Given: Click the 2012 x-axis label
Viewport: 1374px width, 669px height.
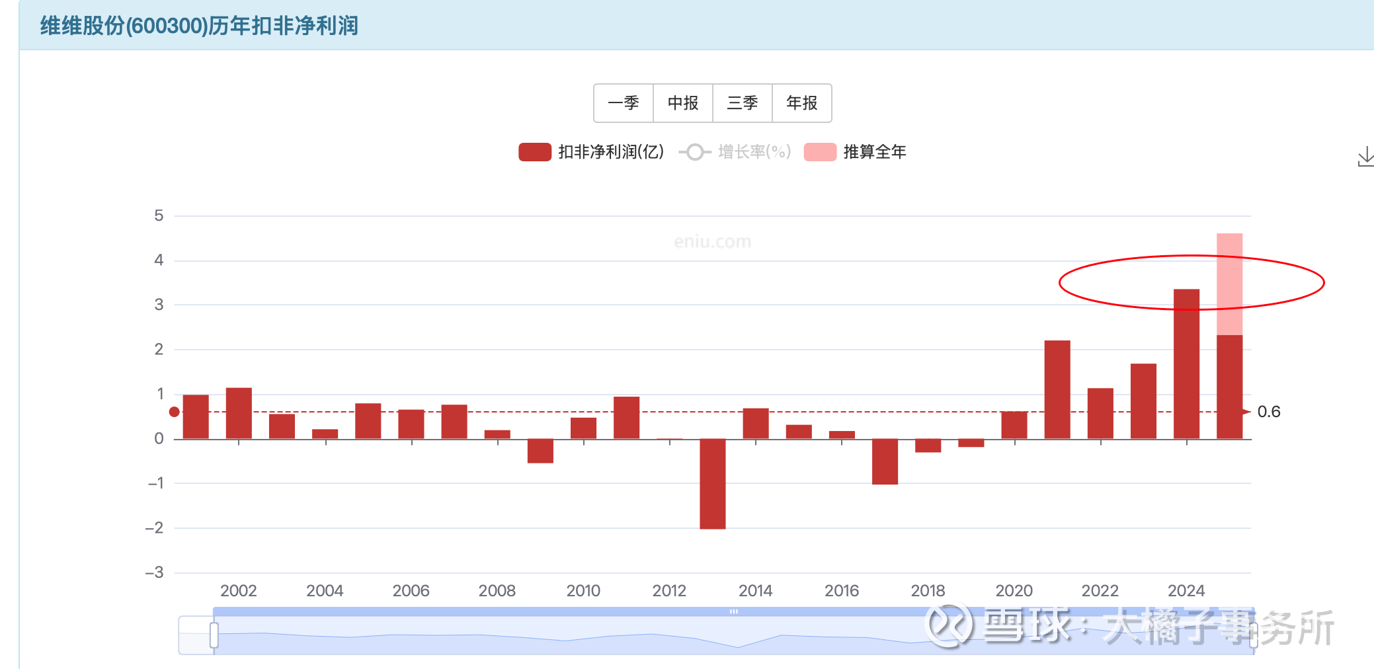Looking at the screenshot, I should [x=669, y=590].
